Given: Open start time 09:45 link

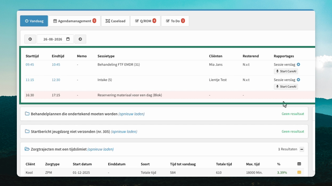Looking at the screenshot, I should 30,65.
